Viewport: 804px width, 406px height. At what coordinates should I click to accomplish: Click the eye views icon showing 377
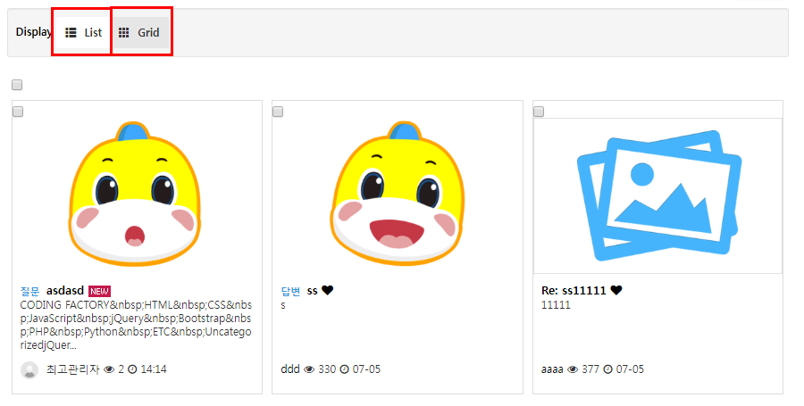tap(573, 369)
